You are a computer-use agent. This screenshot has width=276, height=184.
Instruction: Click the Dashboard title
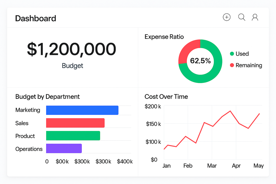click(36, 18)
